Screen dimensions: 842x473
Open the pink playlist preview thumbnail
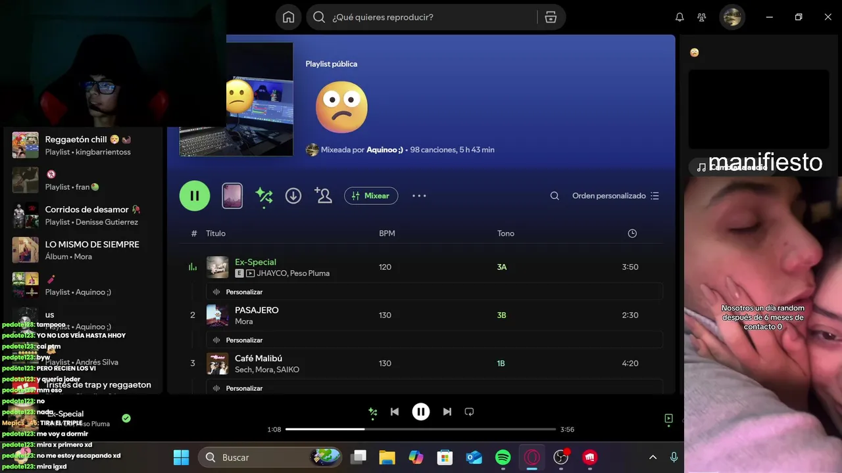[232, 196]
